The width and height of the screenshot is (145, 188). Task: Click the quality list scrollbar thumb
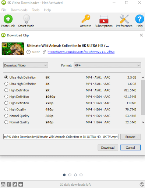pos(143,97)
